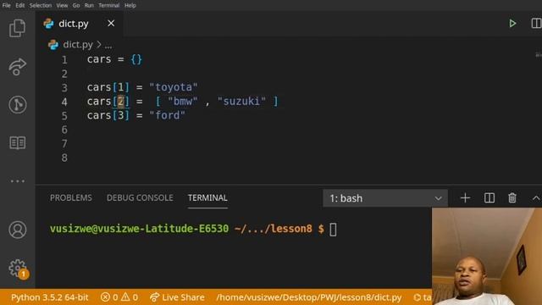The image size is (542, 305).
Task: Click the "bmw" string on line 4
Action: [183, 102]
